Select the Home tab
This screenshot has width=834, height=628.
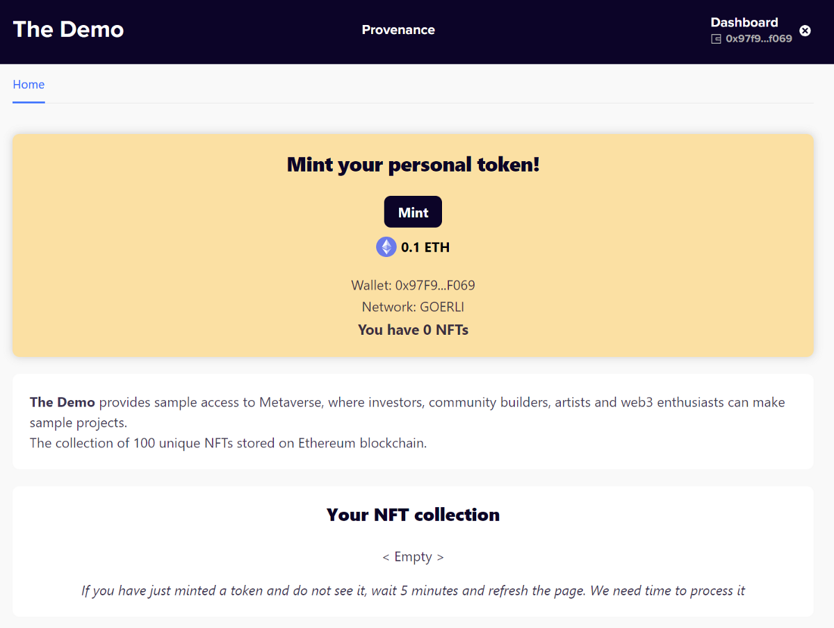tap(28, 84)
